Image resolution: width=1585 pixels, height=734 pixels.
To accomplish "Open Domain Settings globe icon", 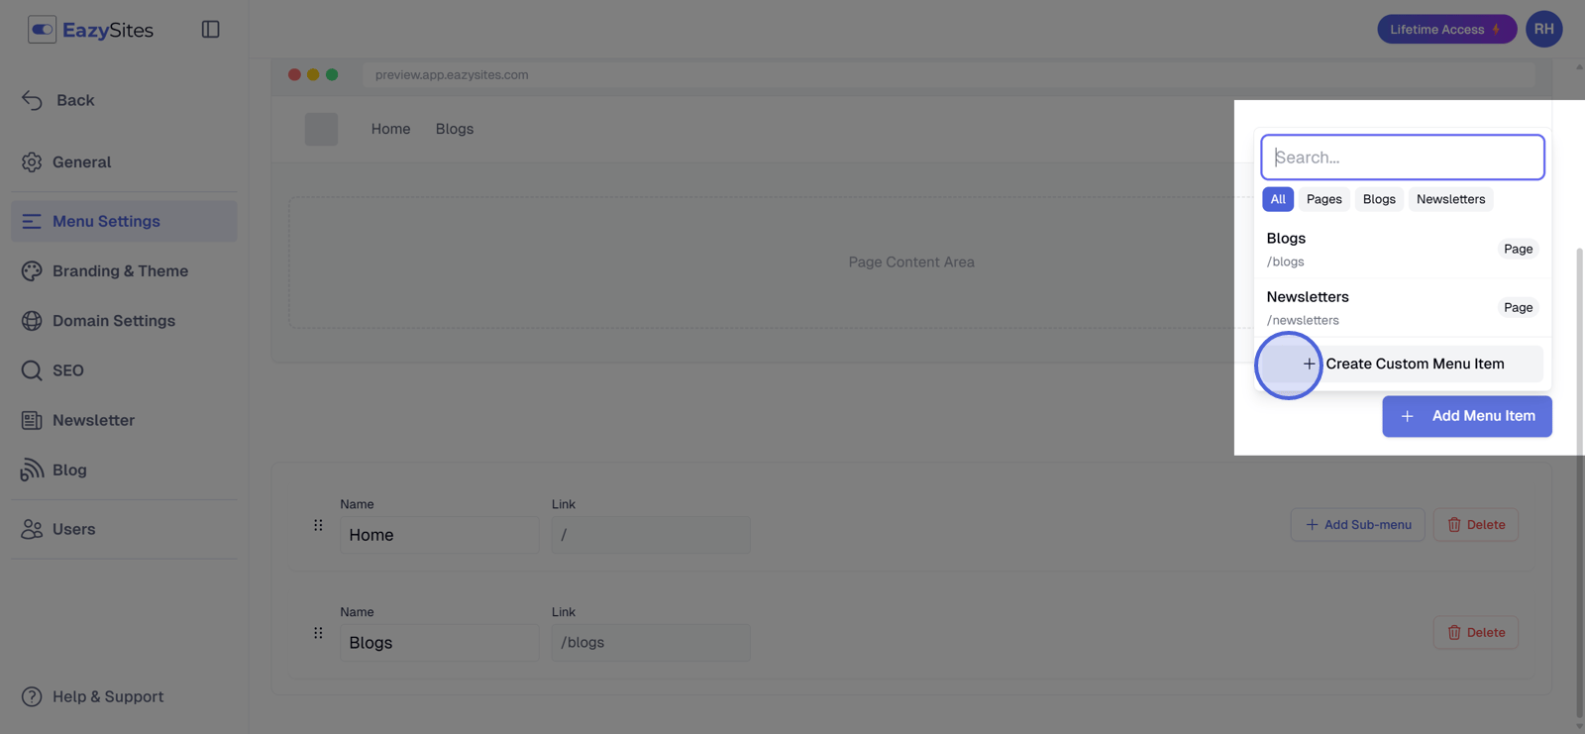I will 32,320.
